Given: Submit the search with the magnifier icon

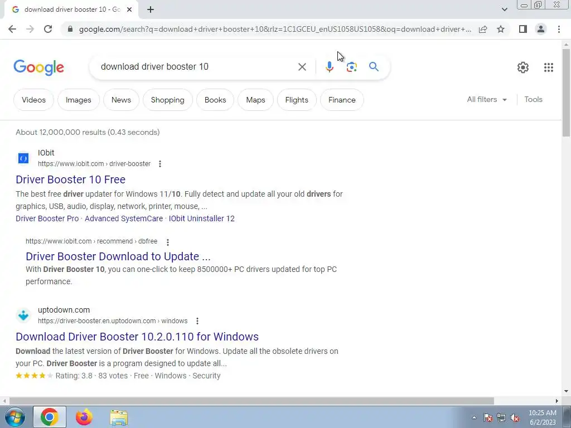Looking at the screenshot, I should click(374, 67).
